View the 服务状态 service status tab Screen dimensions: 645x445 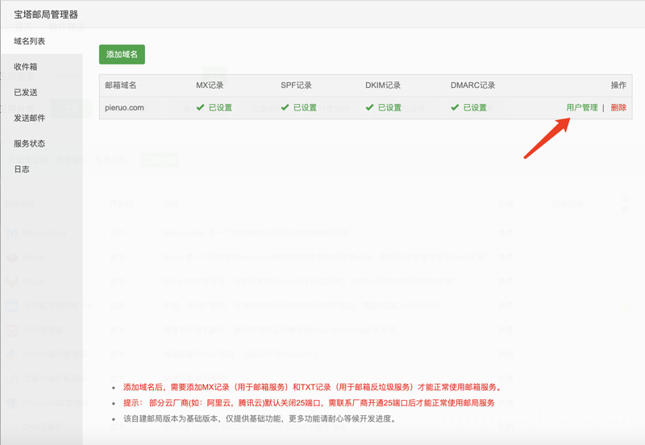(30, 143)
